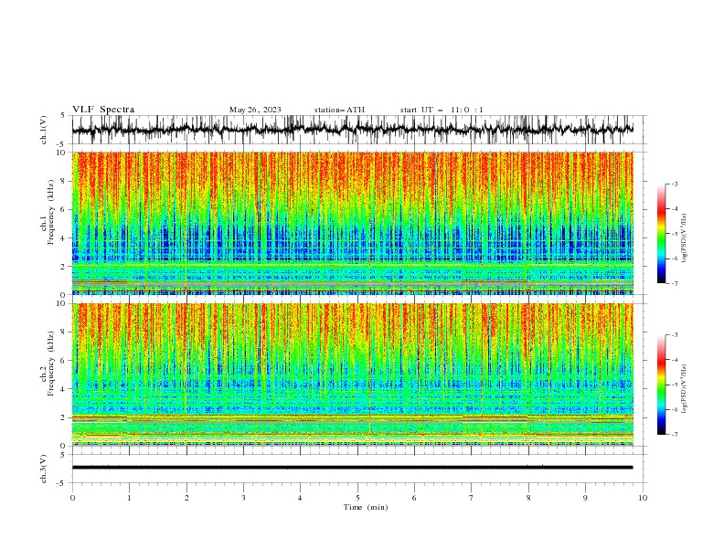The image size is (724, 559).
Task: Click the "ch.3(V)" axis label
Action: point(44,469)
